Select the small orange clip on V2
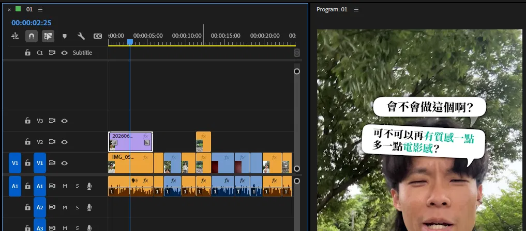The image size is (526, 231). [x=203, y=142]
